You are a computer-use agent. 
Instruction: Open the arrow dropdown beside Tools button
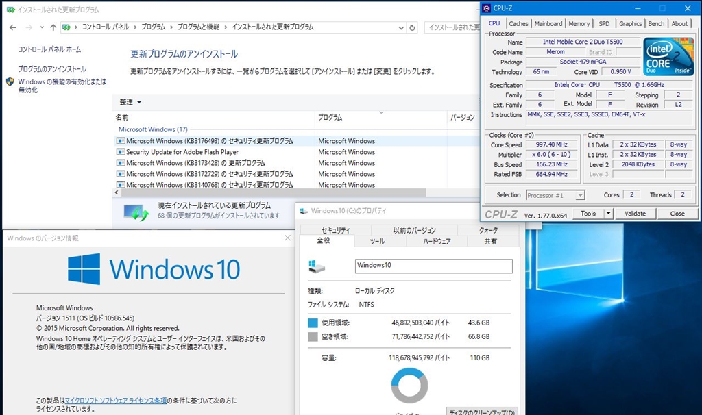coord(608,214)
